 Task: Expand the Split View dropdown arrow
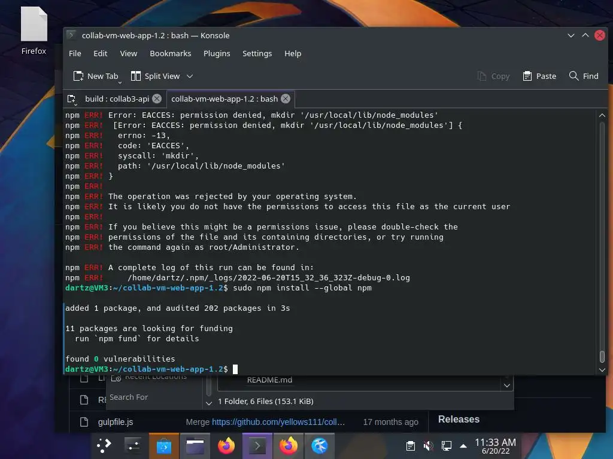(190, 76)
